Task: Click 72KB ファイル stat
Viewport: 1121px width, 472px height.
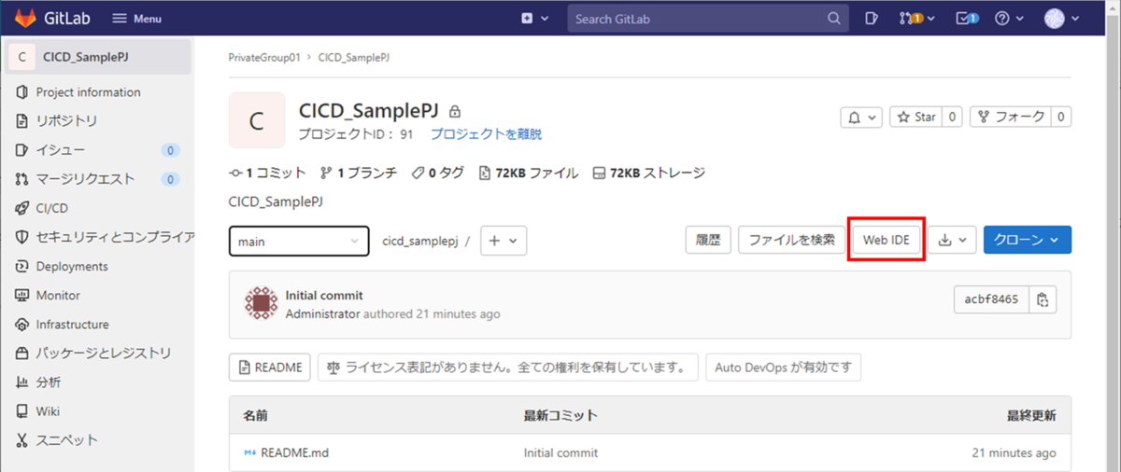Action: 528,174
